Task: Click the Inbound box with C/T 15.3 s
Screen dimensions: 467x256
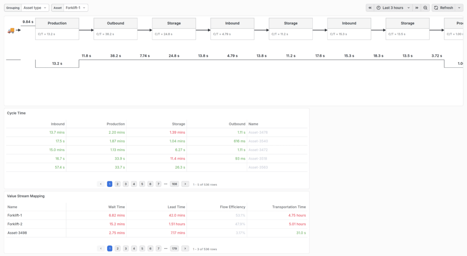Action: click(349, 29)
